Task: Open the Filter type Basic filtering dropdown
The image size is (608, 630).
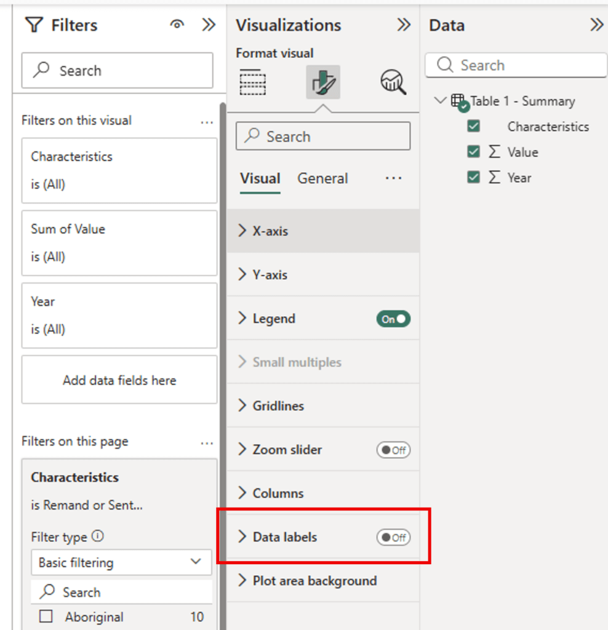Action: point(121,562)
